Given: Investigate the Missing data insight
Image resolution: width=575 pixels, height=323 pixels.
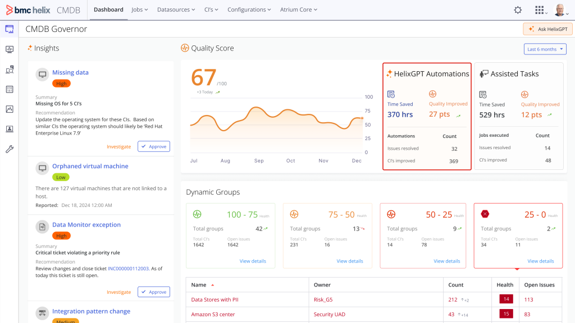Looking at the screenshot, I should pos(119,146).
